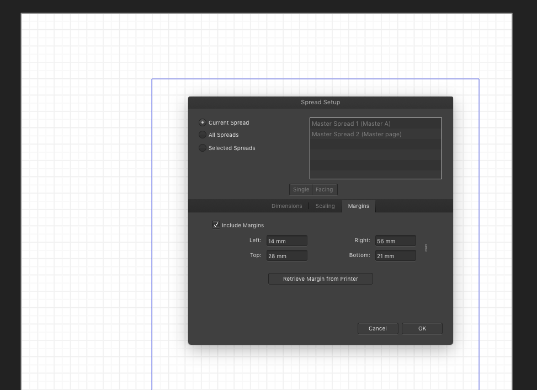Cancel the Spread Setup dialog

378,328
